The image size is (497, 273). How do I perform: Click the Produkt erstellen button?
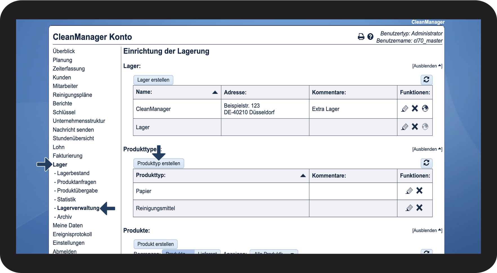coord(156,244)
